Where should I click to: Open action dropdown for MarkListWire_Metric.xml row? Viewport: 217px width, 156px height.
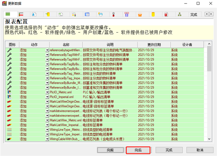(47, 120)
